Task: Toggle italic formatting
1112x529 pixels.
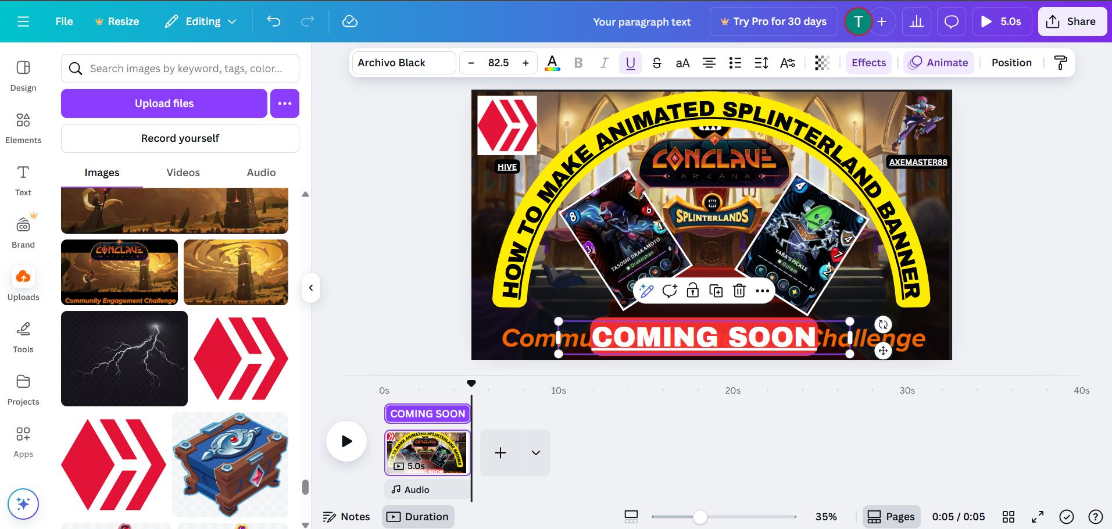Action: click(x=605, y=63)
